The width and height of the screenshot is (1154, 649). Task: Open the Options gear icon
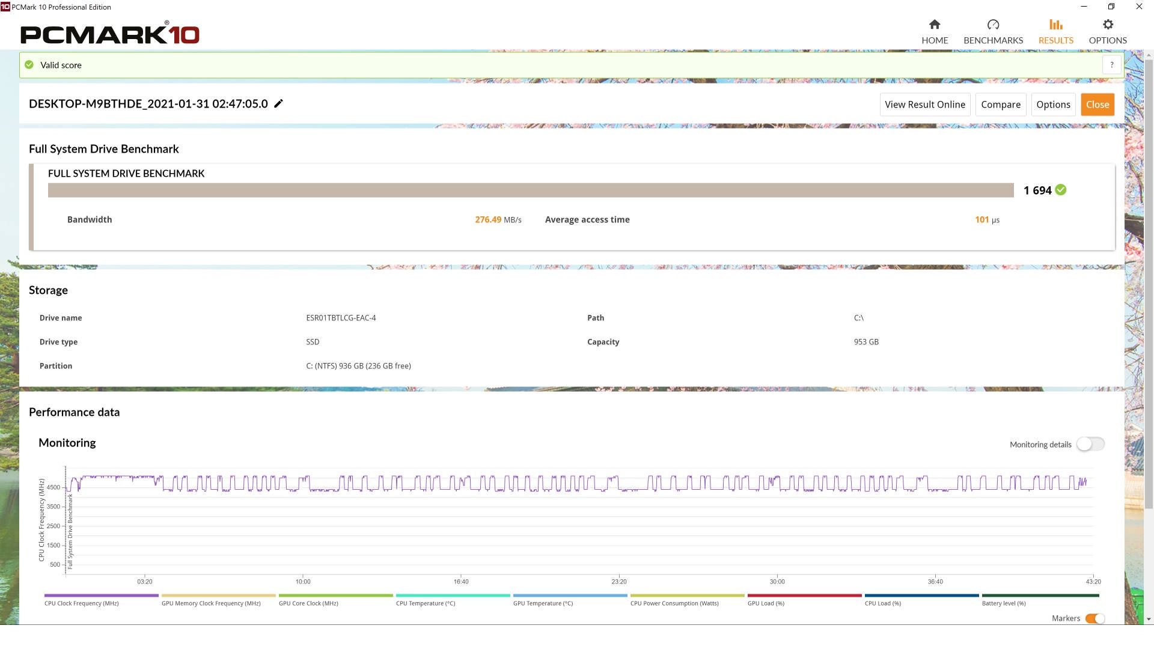point(1108,25)
